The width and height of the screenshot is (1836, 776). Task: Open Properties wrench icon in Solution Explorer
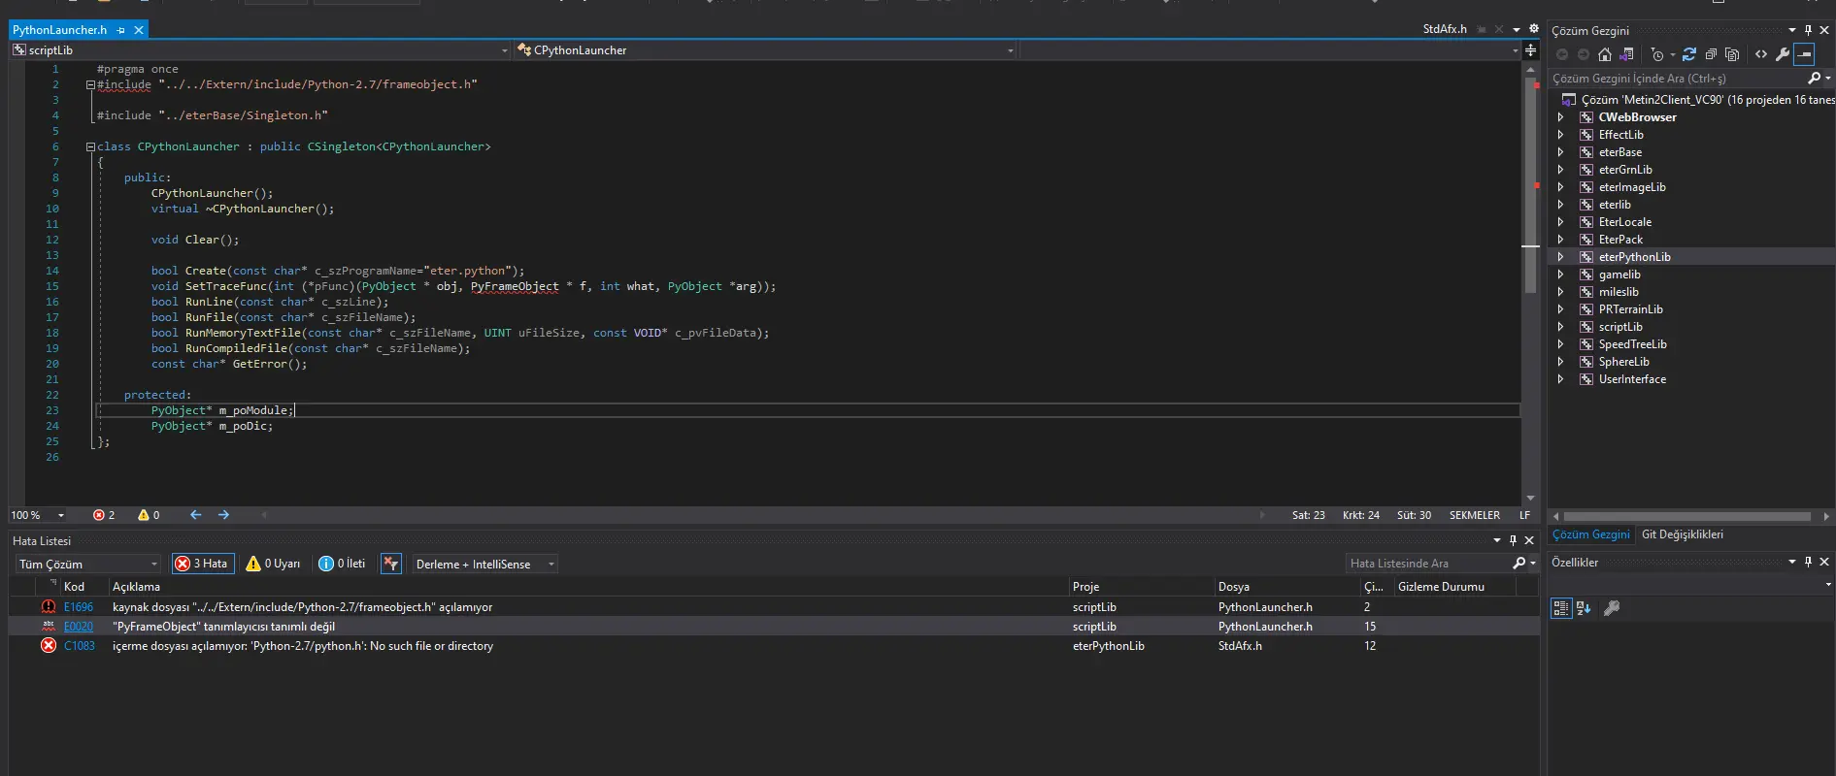(1783, 54)
